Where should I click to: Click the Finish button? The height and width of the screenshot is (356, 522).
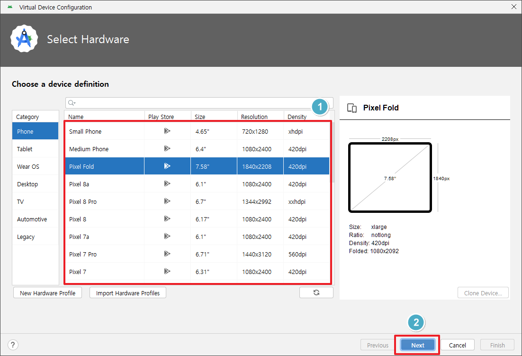click(497, 345)
